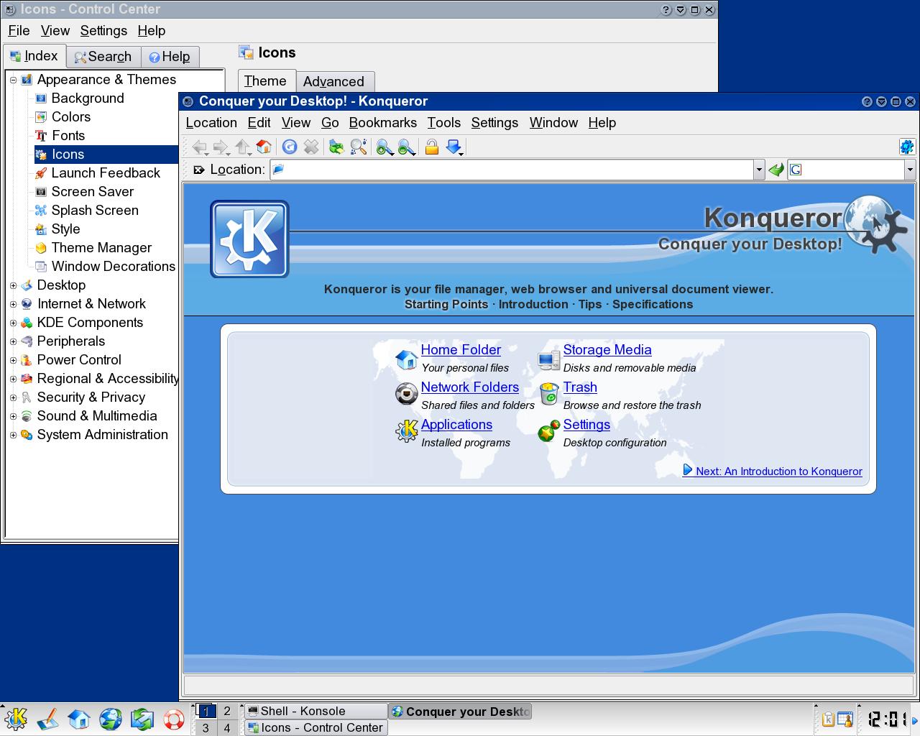The width and height of the screenshot is (920, 736).
Task: Expand the Desktop category
Action: [x=13, y=285]
